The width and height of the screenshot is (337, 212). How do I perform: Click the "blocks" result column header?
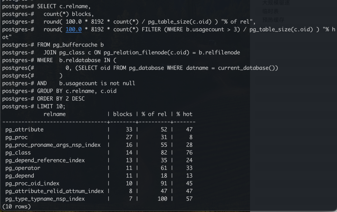[123, 114]
